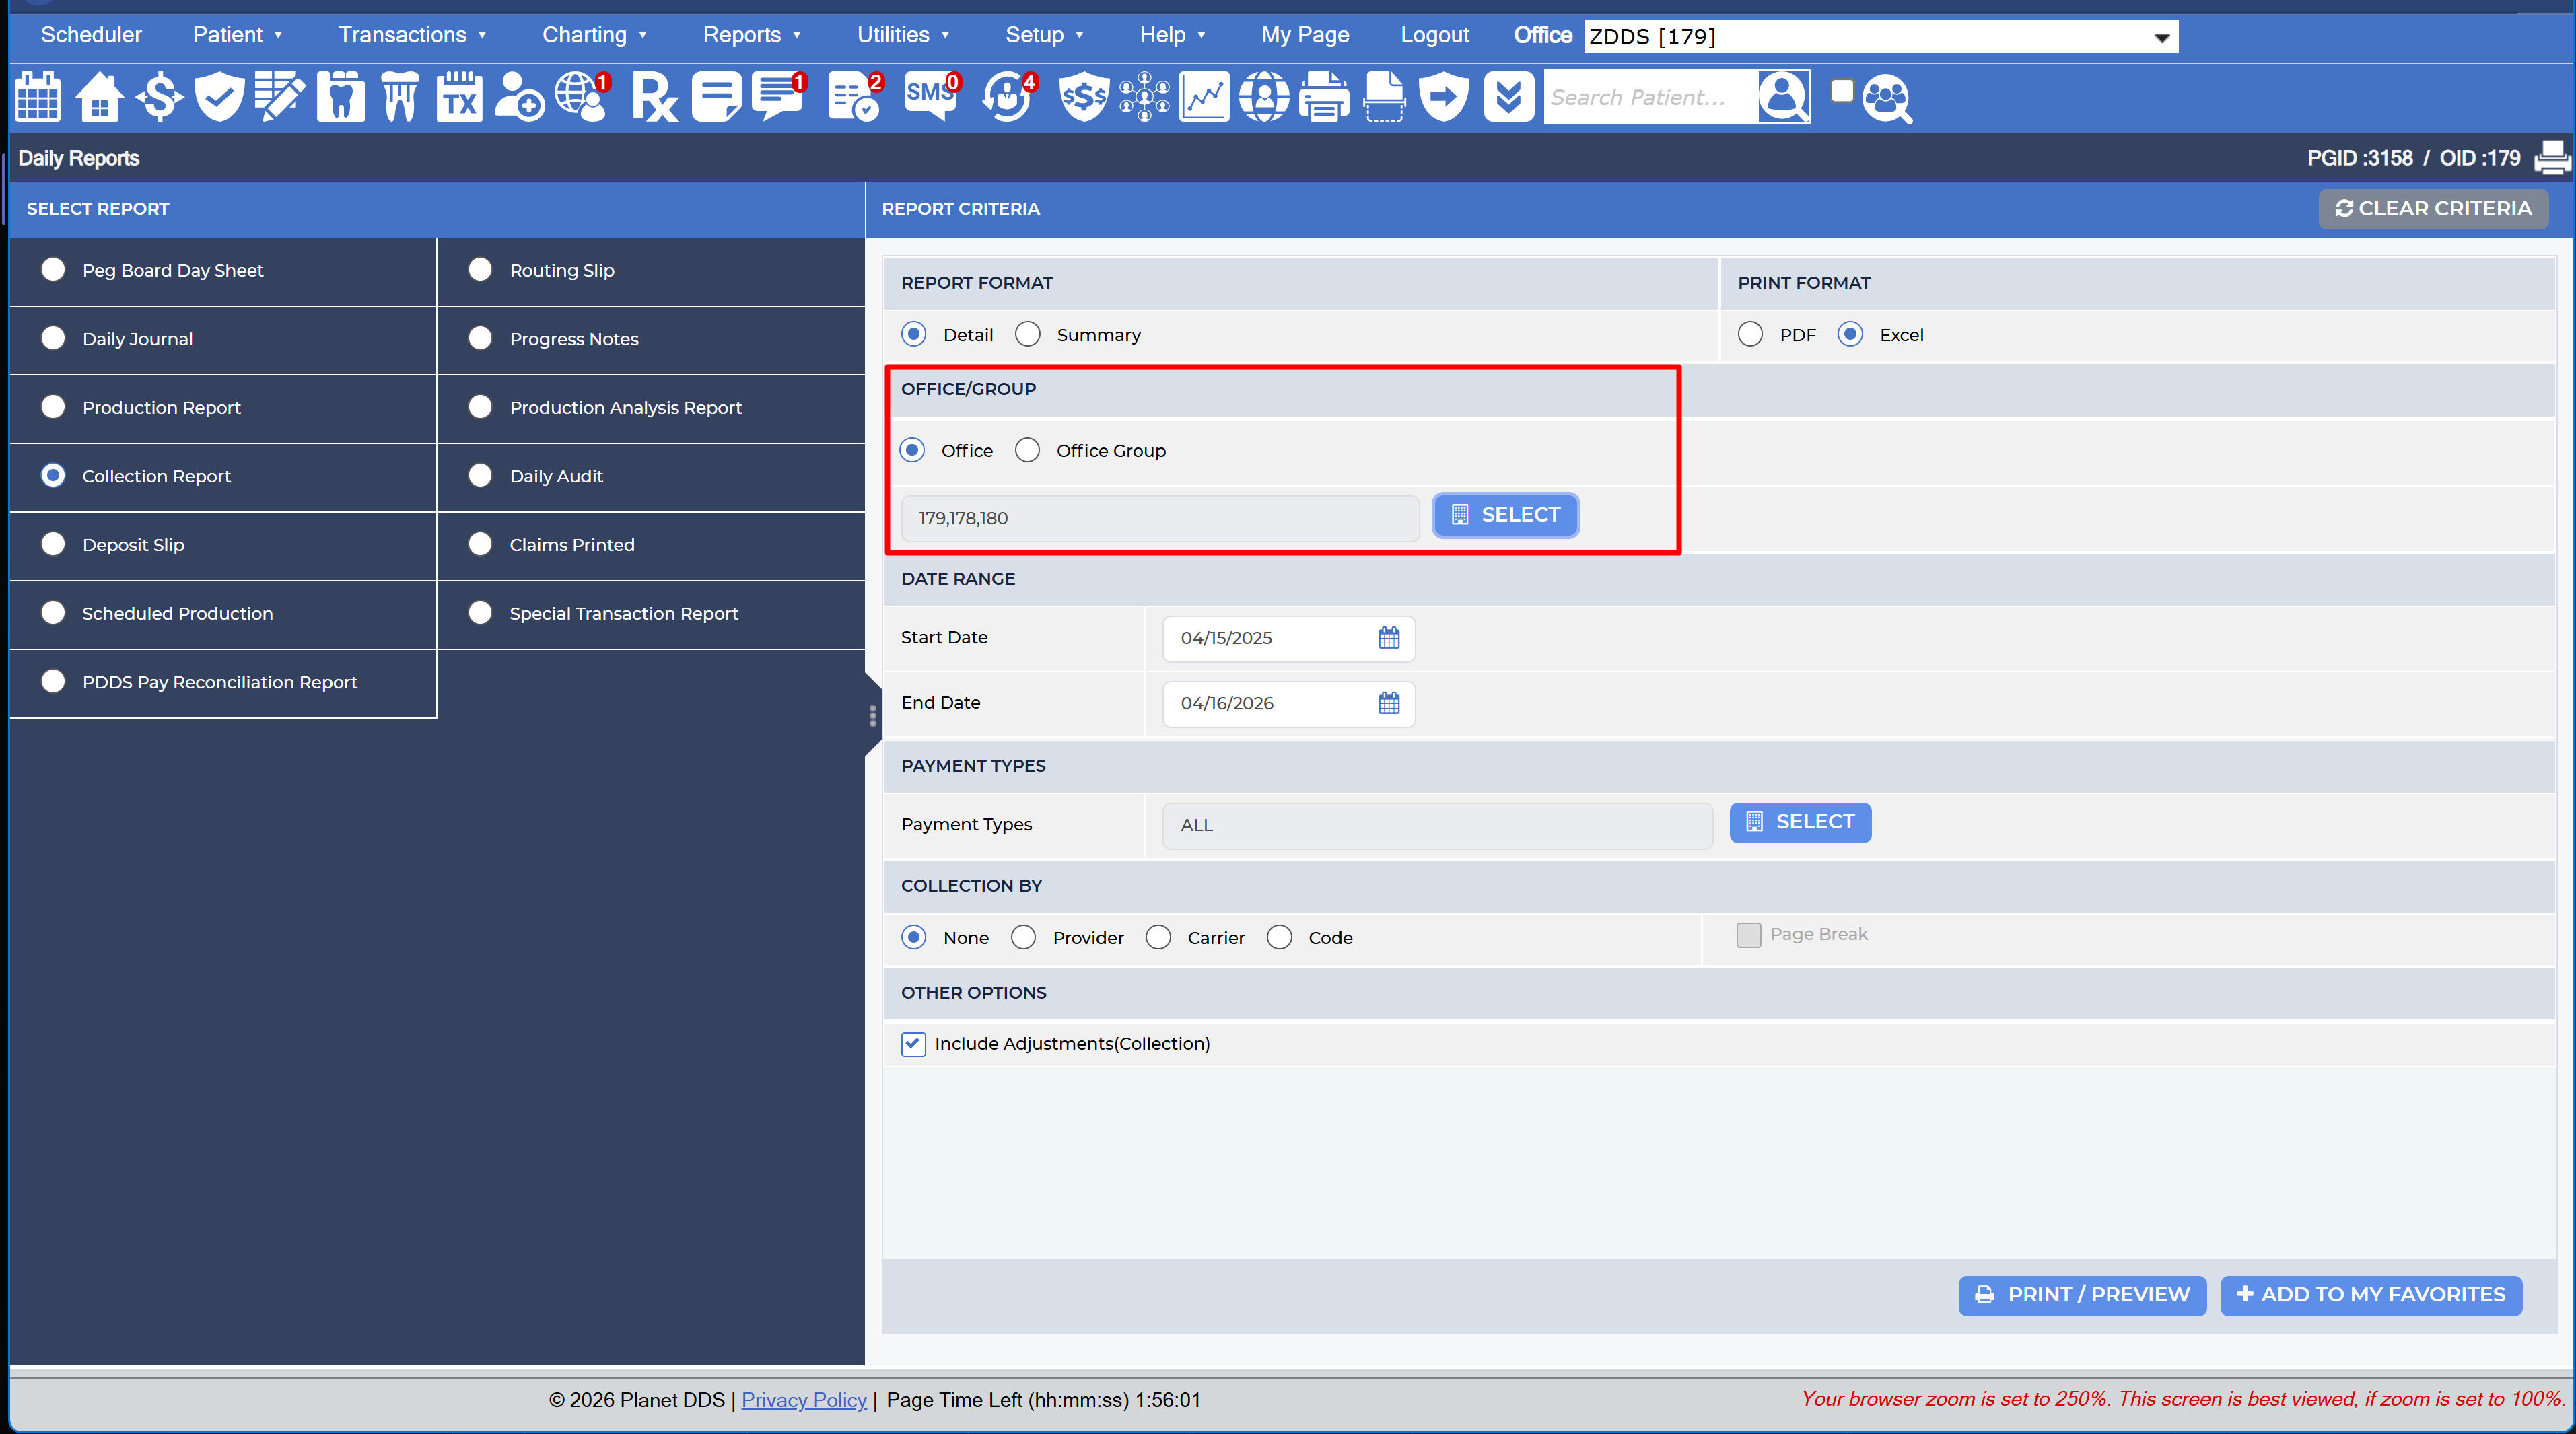
Task: Expand the Reports menu
Action: [x=752, y=35]
